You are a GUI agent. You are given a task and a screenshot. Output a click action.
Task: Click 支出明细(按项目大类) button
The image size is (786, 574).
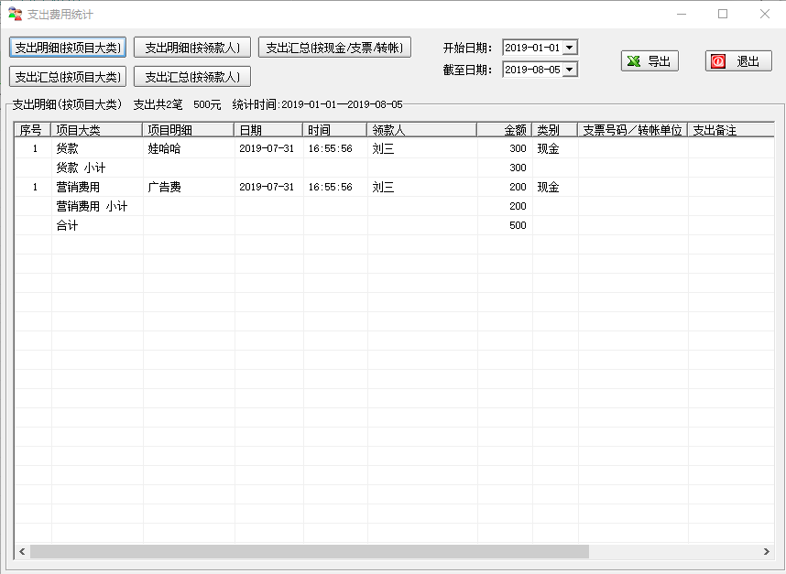point(68,48)
